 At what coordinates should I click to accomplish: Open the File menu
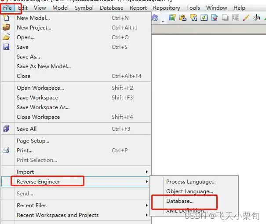point(7,8)
